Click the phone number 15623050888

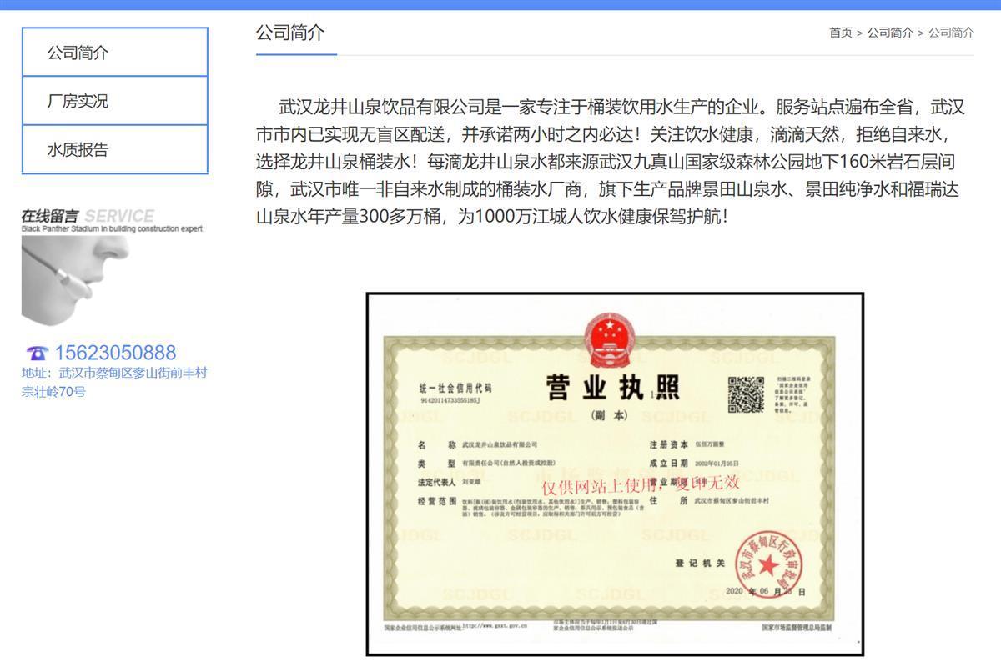pos(115,353)
